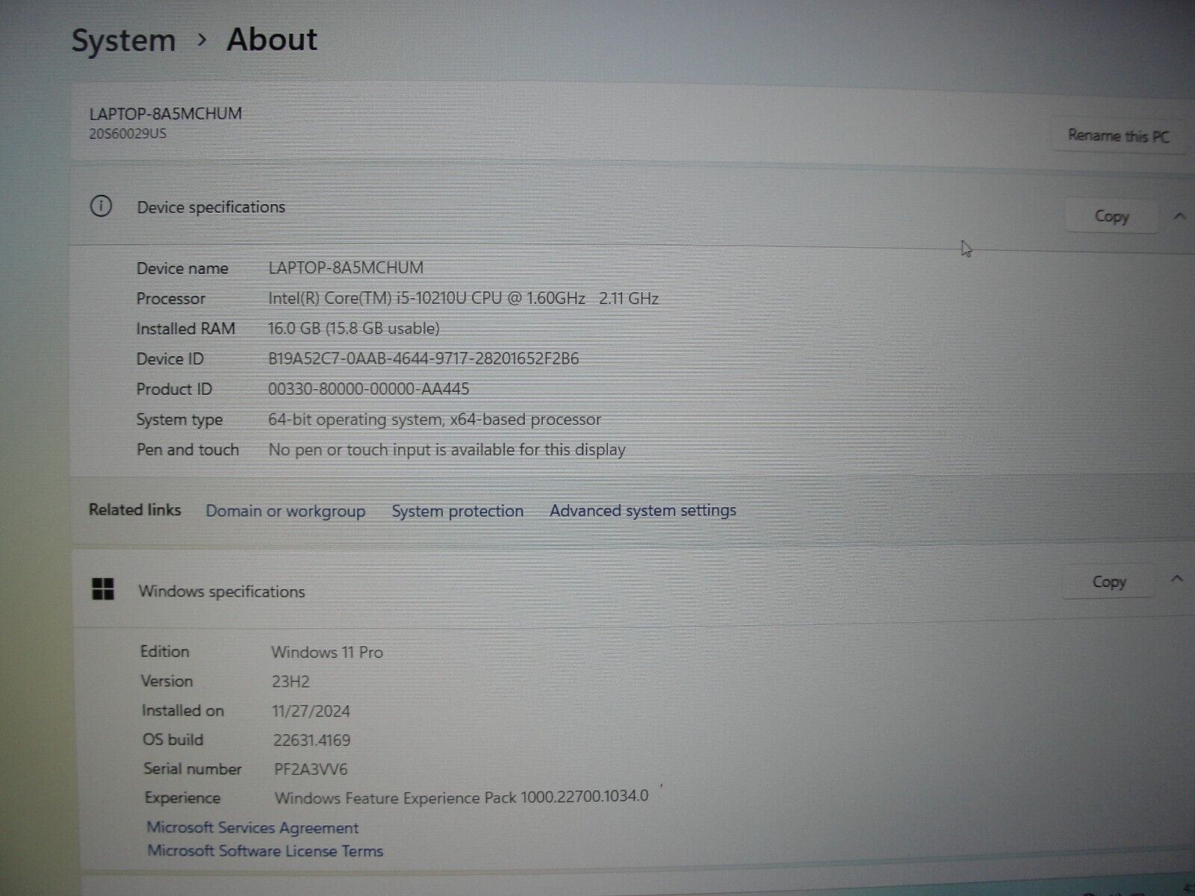Select Version value 23H2
Image resolution: width=1195 pixels, height=896 pixels.
(291, 681)
